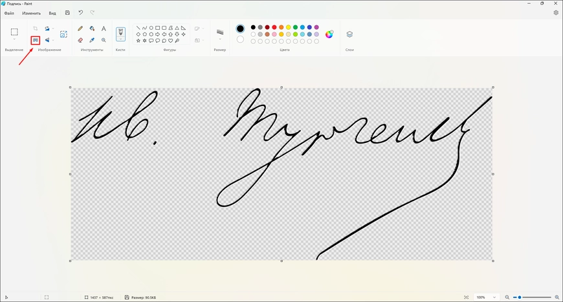Pick the purple color swatch

pos(316,27)
